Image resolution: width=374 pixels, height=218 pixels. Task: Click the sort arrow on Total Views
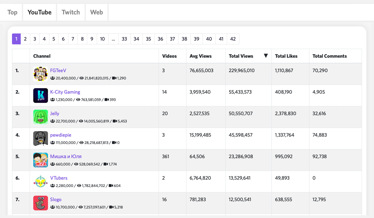(x=266, y=55)
